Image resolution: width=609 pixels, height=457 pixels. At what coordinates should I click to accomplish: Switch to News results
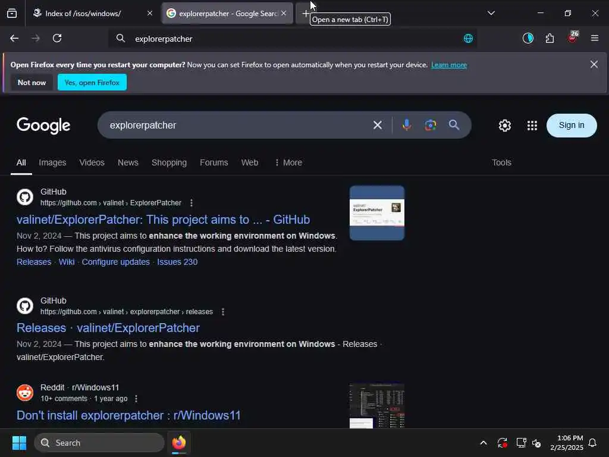pyautogui.click(x=128, y=163)
